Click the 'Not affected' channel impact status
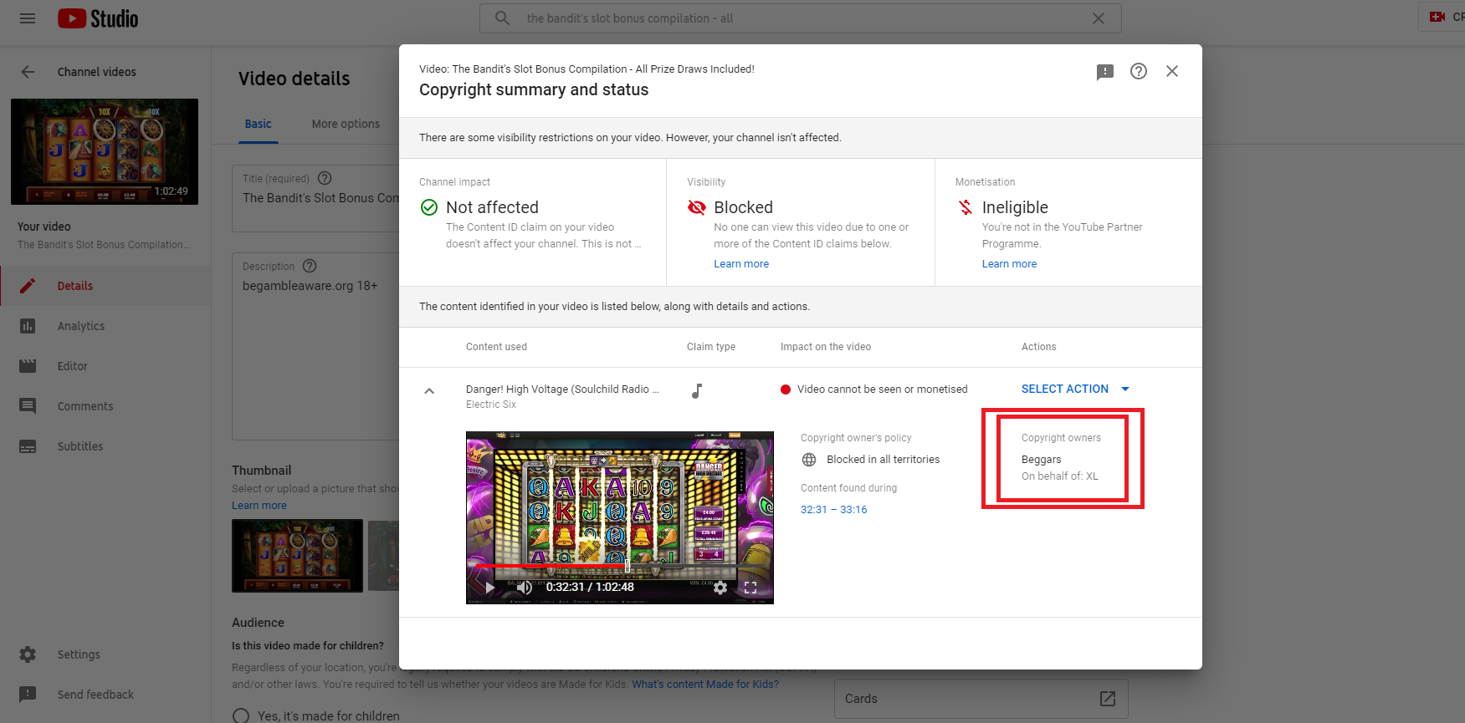The image size is (1465, 723). coord(492,207)
